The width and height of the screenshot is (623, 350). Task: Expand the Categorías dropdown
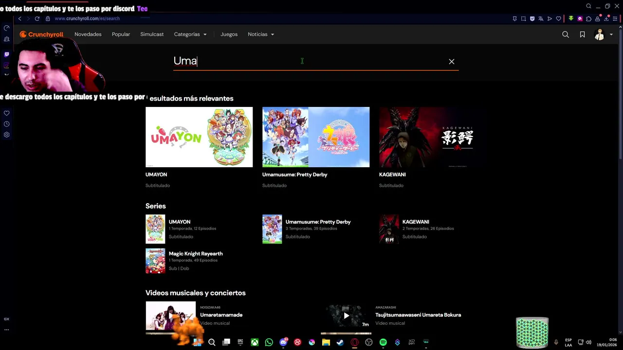pos(190,35)
